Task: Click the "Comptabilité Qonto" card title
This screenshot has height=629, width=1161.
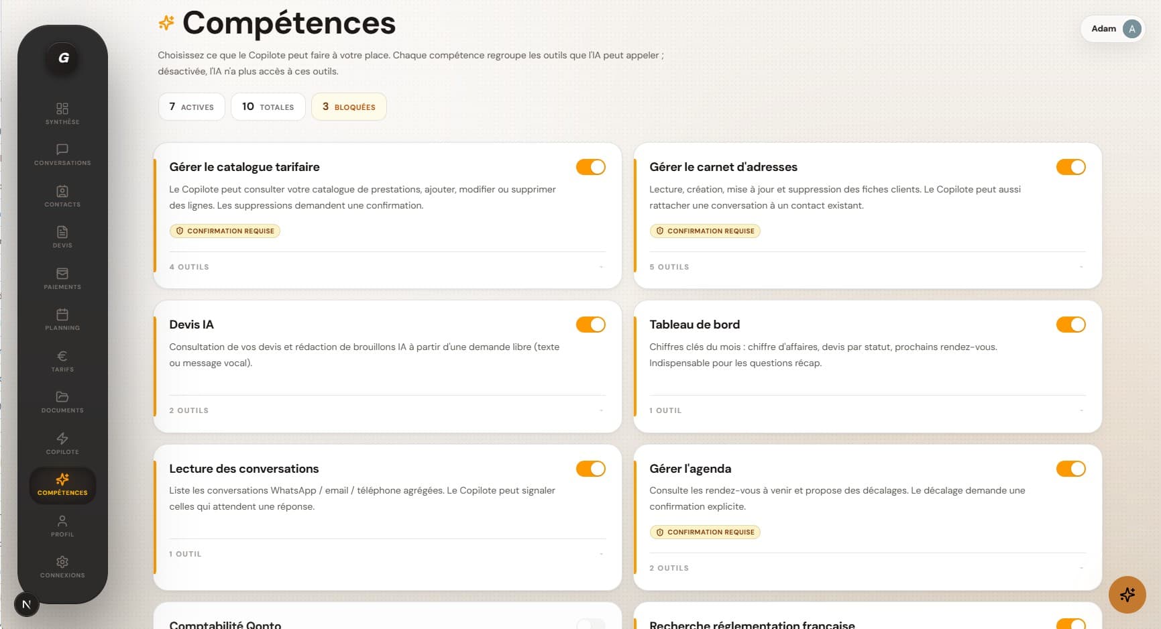Action: [225, 624]
